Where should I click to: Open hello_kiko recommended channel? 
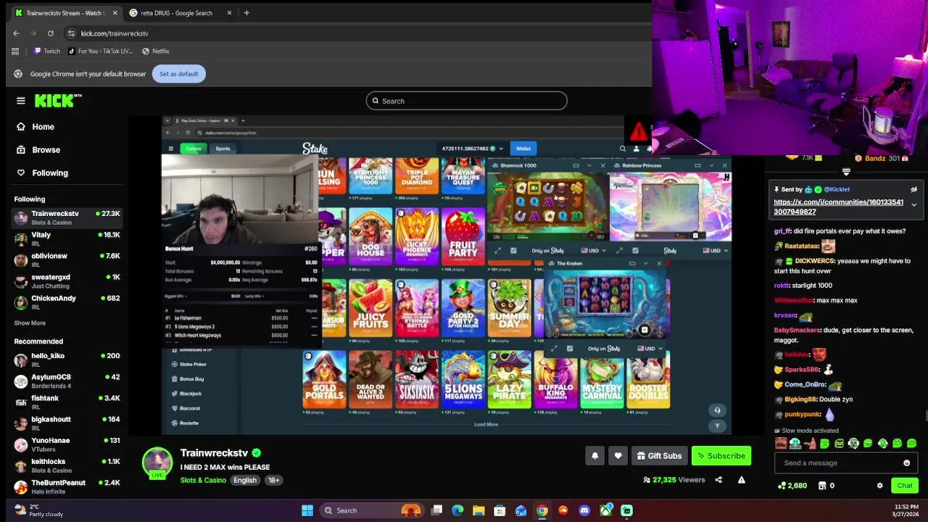[67, 360]
